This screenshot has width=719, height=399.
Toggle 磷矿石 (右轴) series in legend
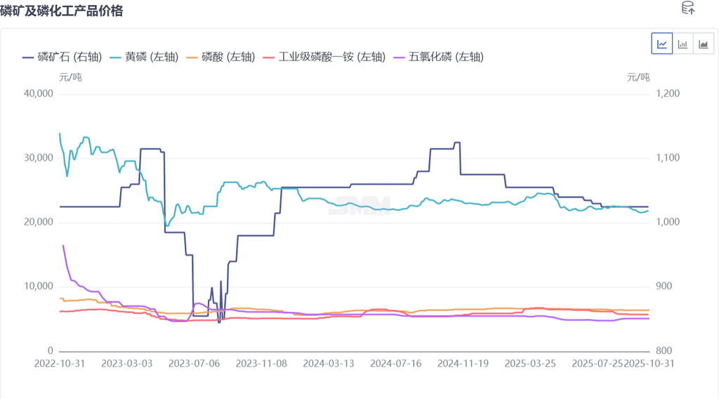point(65,57)
